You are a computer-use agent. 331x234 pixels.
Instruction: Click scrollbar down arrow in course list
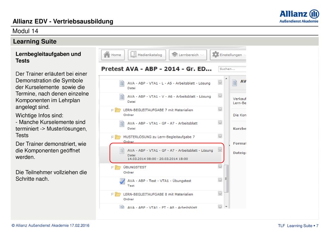226,207
